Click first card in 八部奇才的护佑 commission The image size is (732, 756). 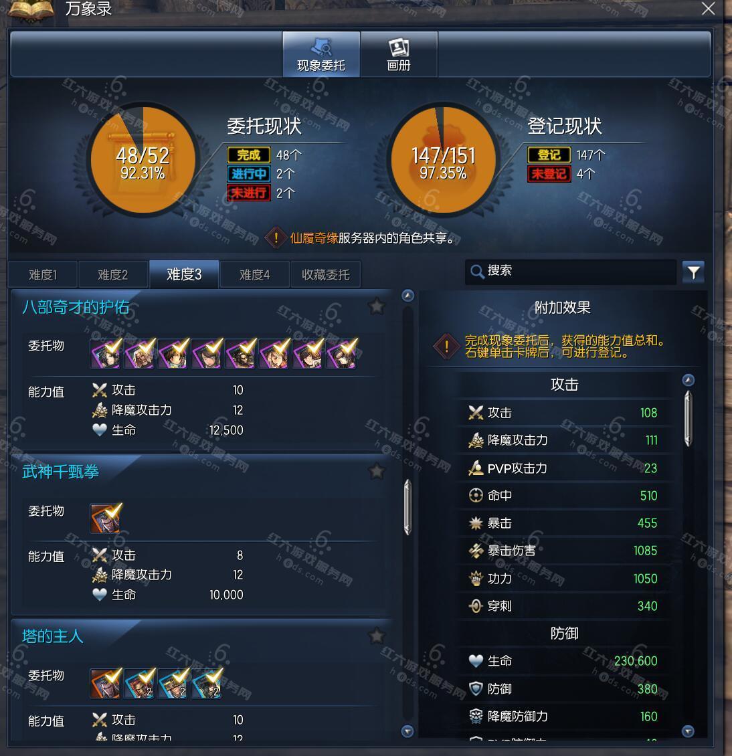point(106,353)
